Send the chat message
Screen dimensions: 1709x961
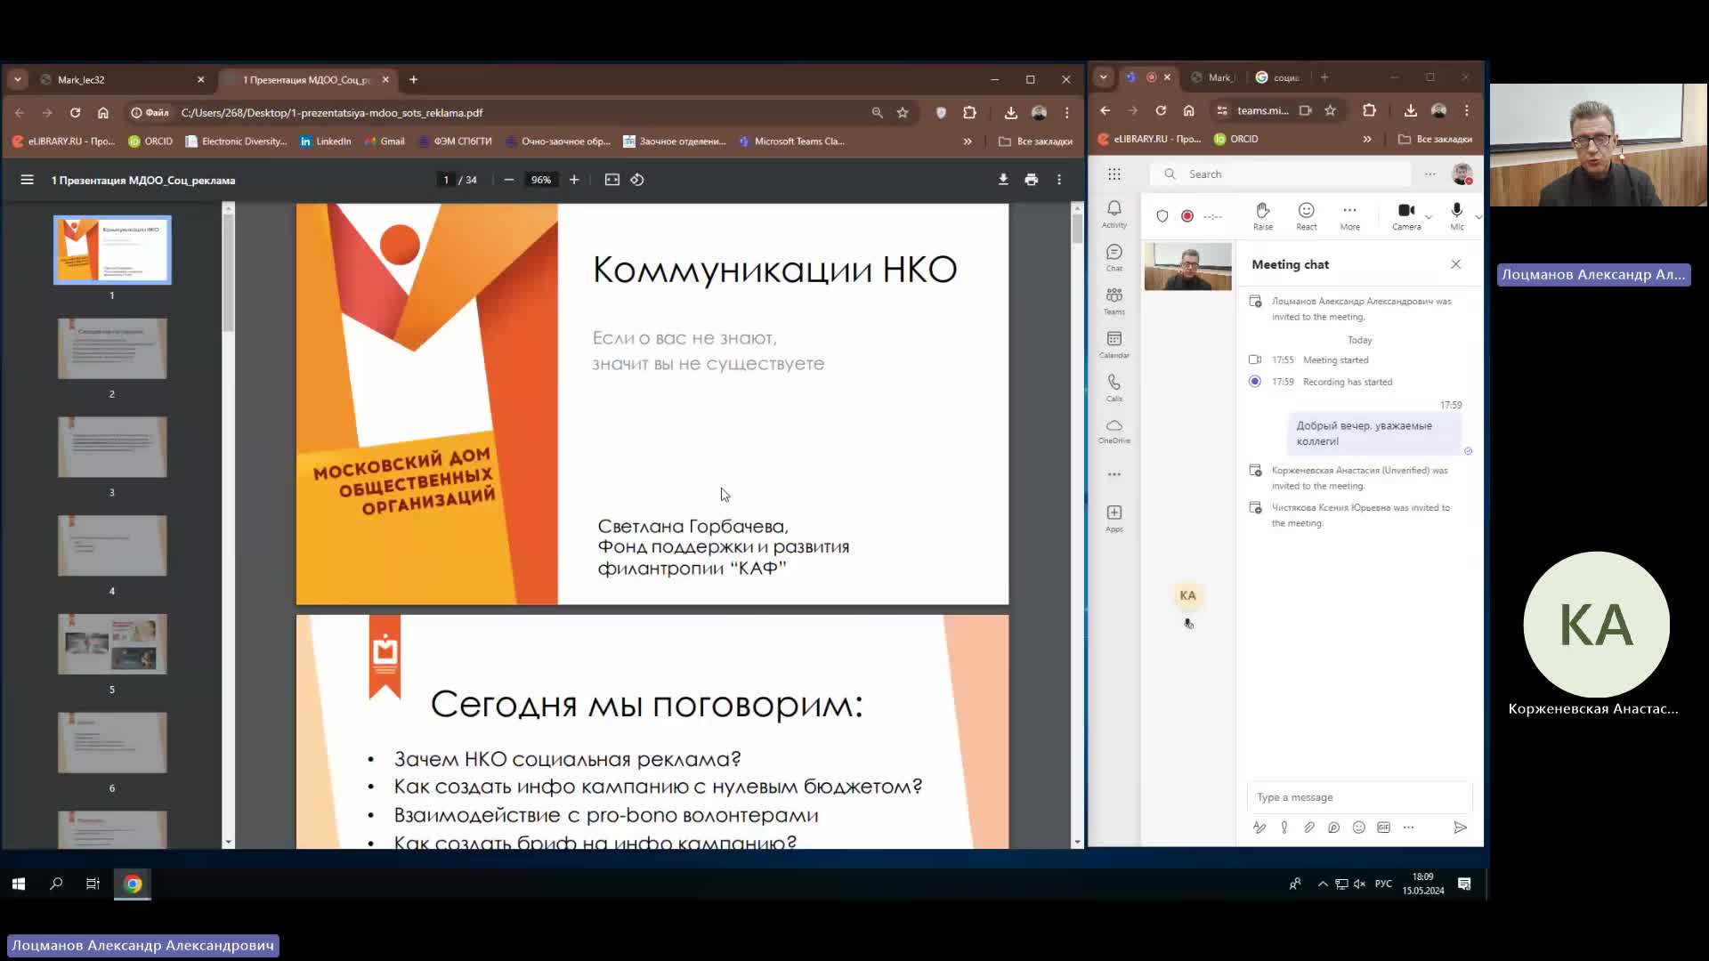click(1460, 828)
